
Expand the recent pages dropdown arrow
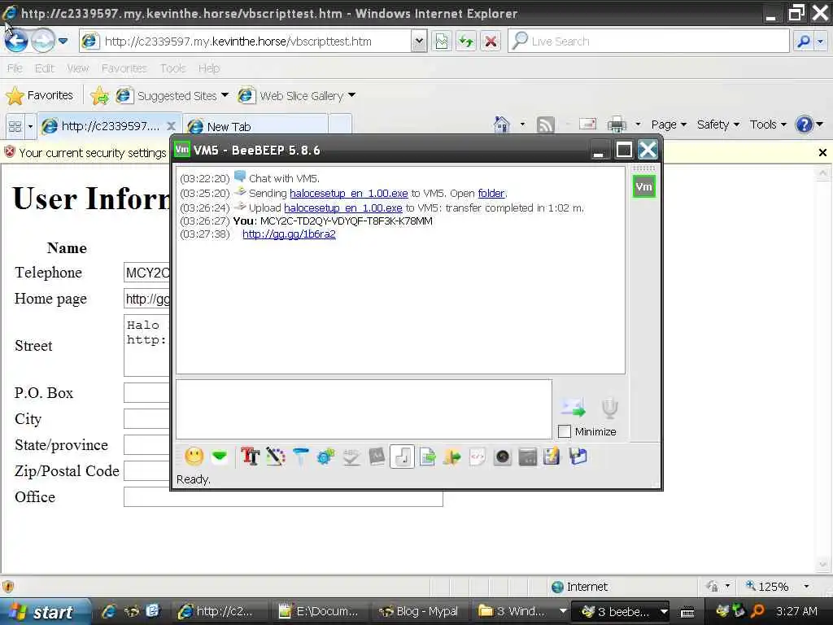click(x=63, y=41)
